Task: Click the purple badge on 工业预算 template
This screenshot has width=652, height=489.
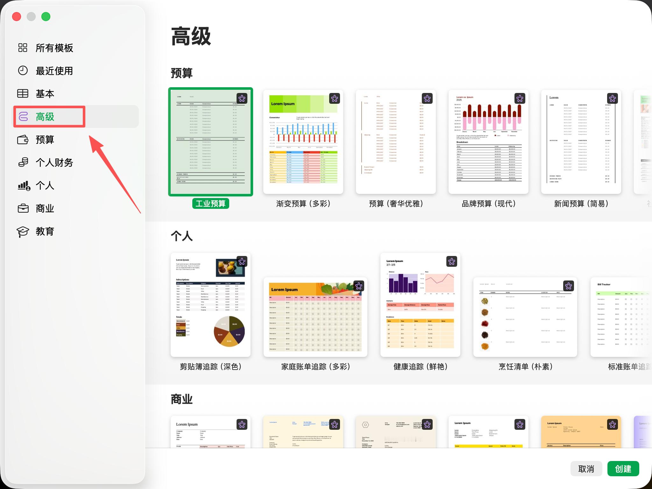Action: pyautogui.click(x=241, y=98)
